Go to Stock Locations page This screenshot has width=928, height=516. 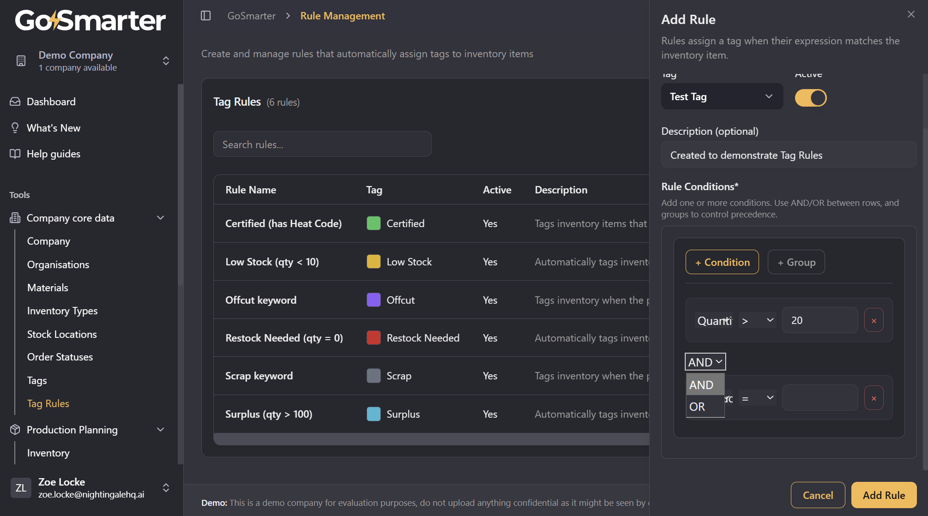[62, 334]
